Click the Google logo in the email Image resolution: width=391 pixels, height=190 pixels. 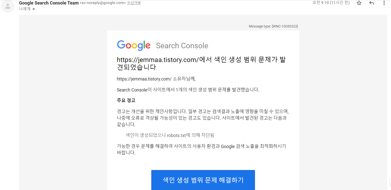134,45
